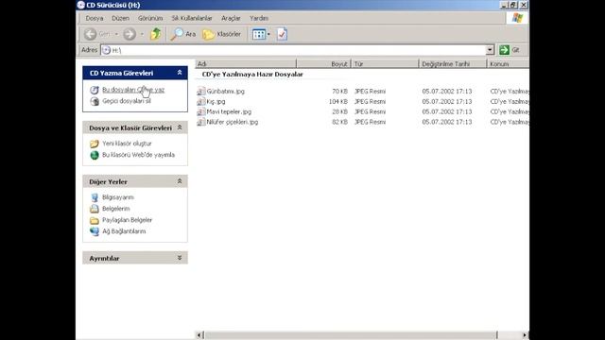Click the Kış.jpg file icon

coord(200,101)
